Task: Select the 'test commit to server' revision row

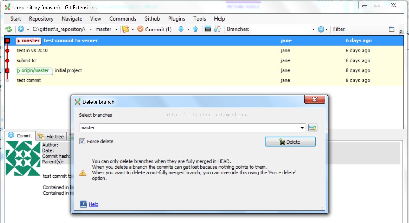Action: (x=204, y=41)
